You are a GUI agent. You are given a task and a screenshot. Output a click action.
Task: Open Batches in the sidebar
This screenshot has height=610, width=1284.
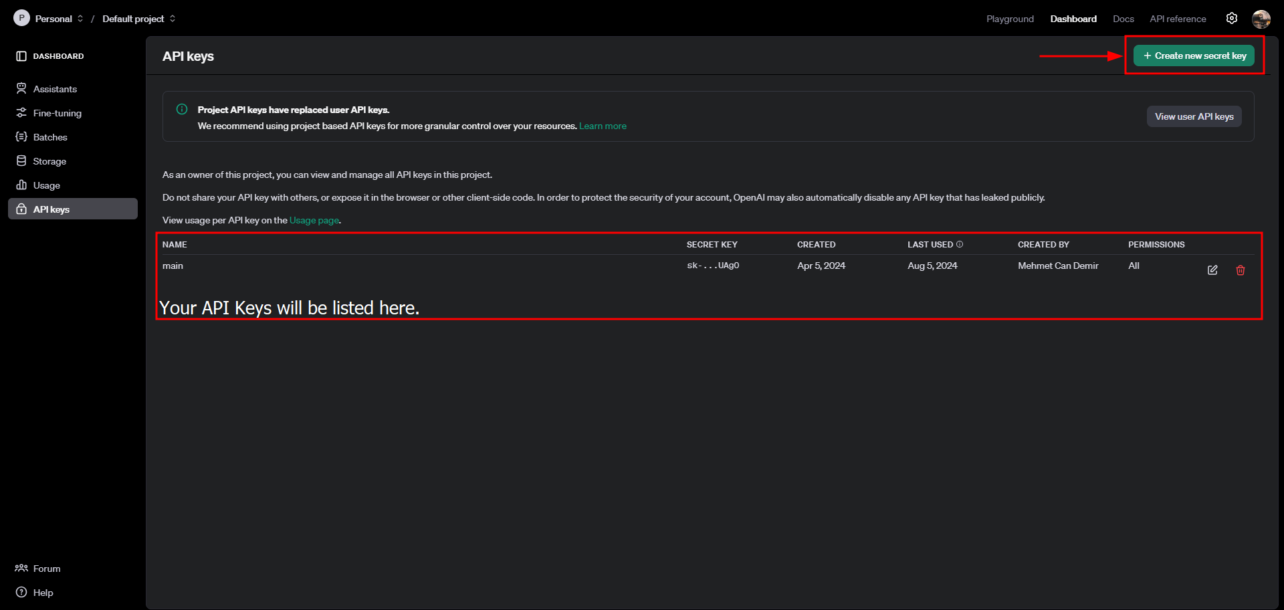tap(73, 137)
